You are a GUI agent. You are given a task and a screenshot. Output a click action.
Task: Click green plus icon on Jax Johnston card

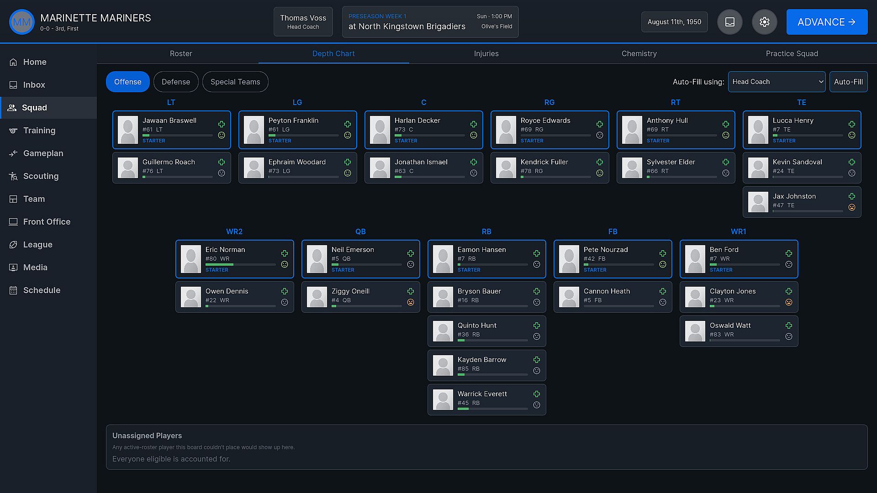click(x=852, y=196)
